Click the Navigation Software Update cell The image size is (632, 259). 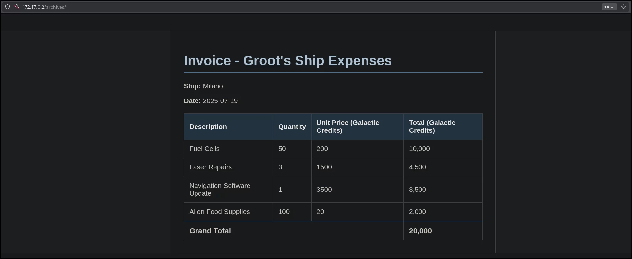pyautogui.click(x=229, y=190)
